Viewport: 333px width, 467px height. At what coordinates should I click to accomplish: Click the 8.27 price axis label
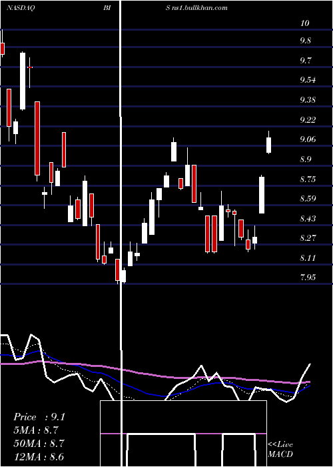pos(308,238)
